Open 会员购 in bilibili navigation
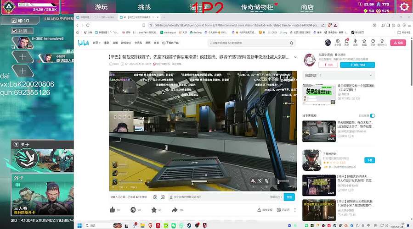This screenshot has width=413, height=229. pos(138,43)
